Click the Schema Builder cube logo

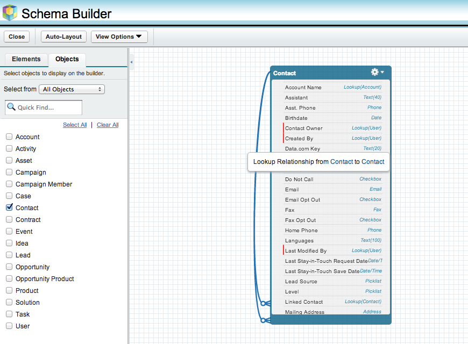[10, 12]
